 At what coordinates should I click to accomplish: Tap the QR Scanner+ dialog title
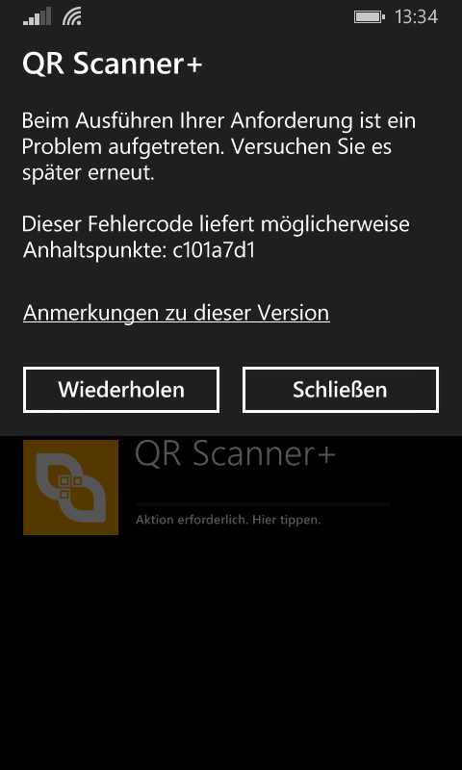(x=113, y=64)
